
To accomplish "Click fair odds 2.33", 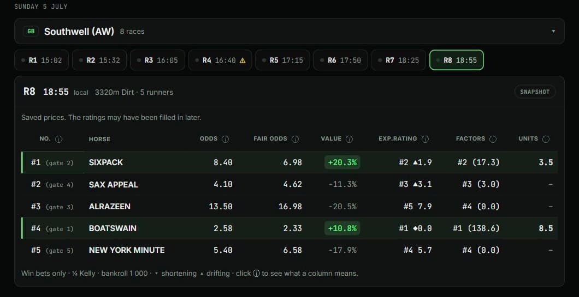I will (292, 228).
